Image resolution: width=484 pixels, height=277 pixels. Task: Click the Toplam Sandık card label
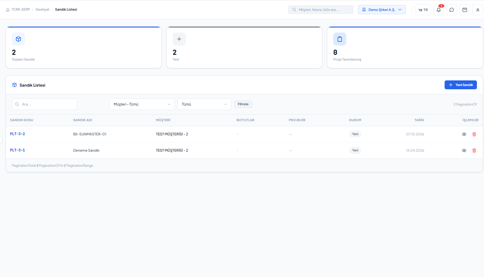(x=23, y=59)
